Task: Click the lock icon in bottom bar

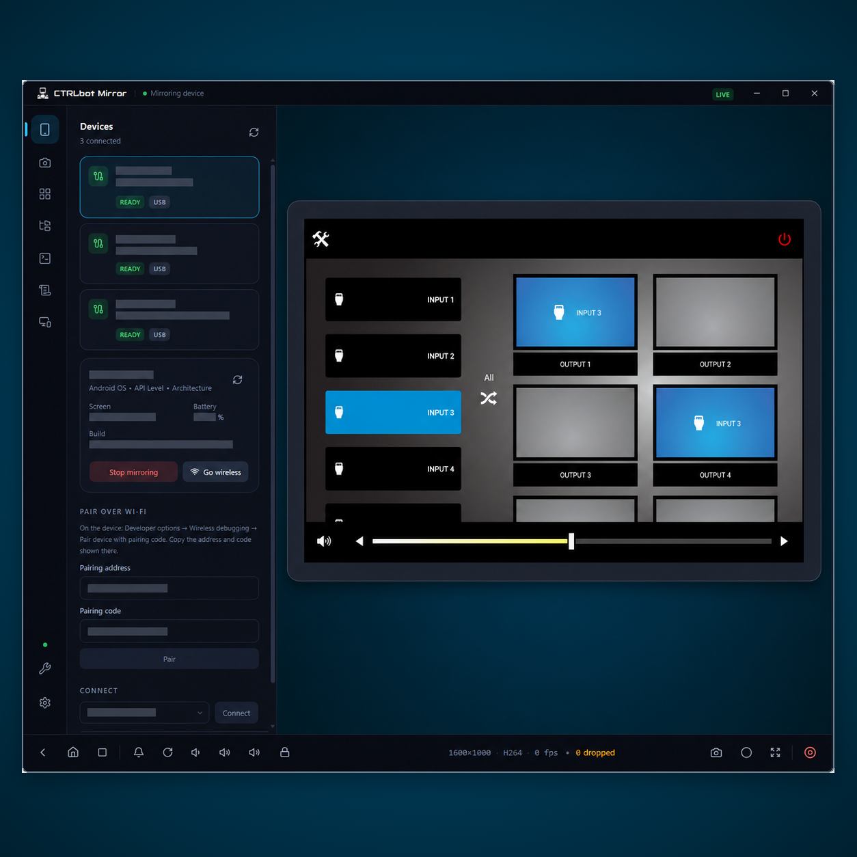Action: [x=285, y=752]
